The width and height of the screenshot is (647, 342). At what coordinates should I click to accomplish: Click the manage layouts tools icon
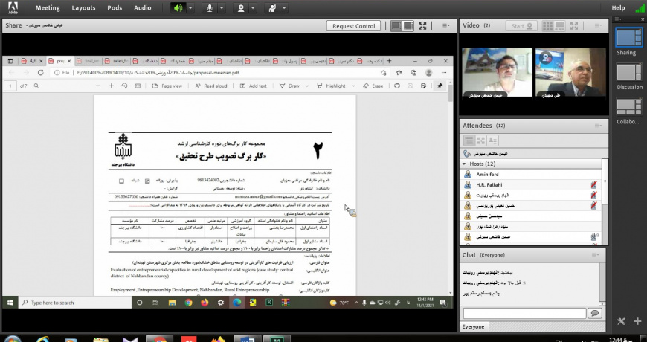click(622, 321)
